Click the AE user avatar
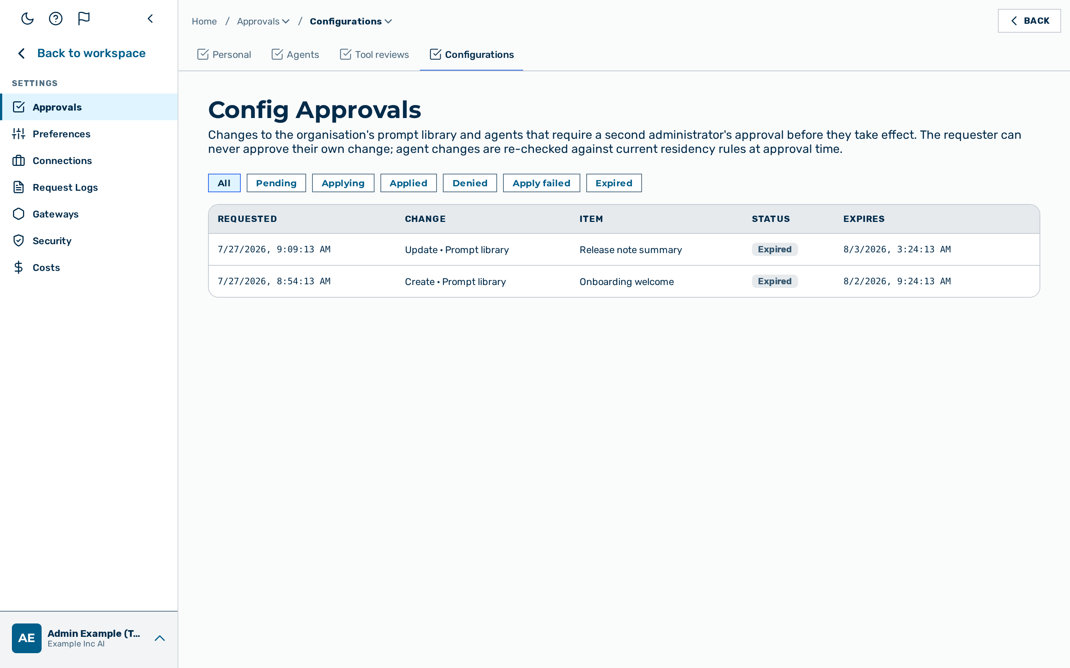The image size is (1070, 668). coord(26,638)
